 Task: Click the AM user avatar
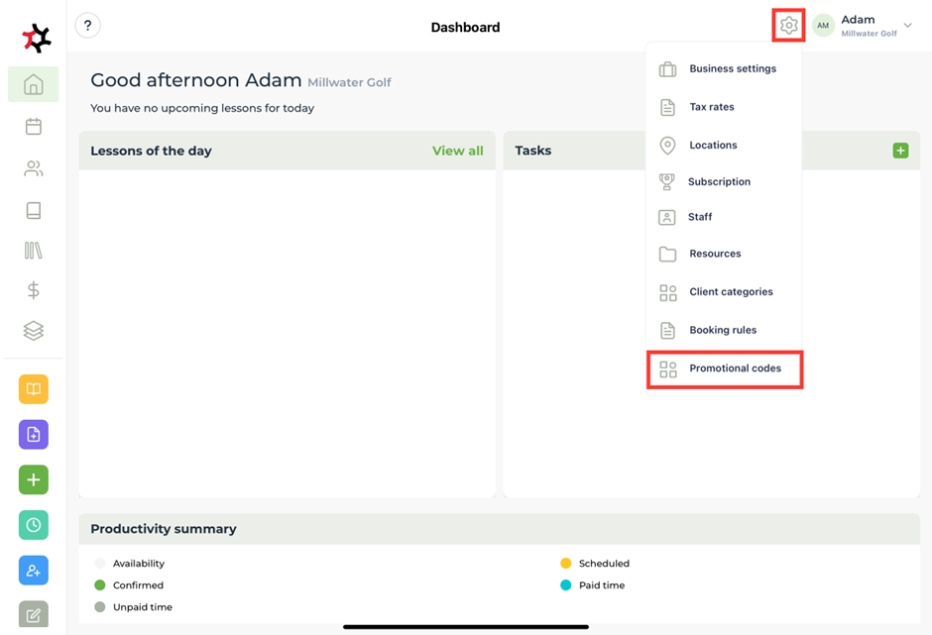pyautogui.click(x=823, y=26)
